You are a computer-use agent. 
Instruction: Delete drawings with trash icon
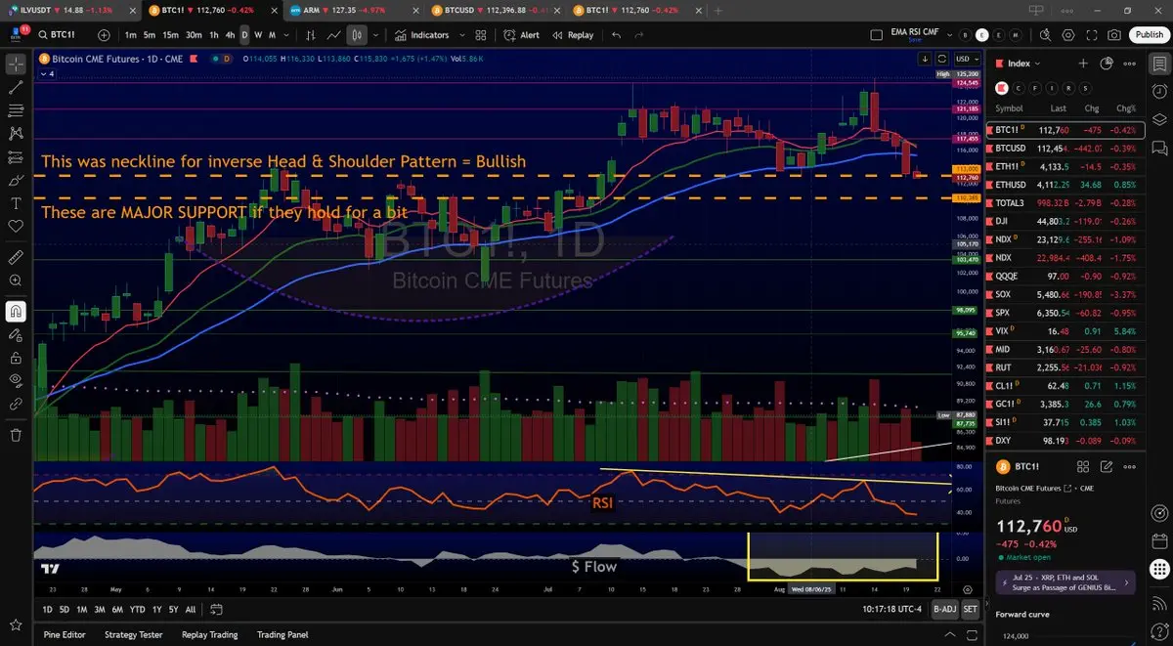click(16, 435)
